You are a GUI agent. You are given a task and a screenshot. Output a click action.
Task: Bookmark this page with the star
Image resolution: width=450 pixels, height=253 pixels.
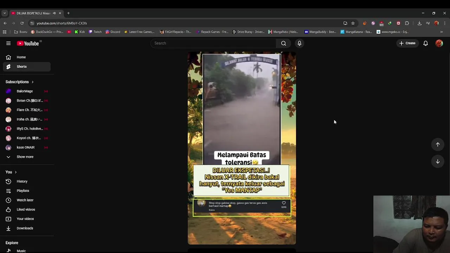[x=353, y=23]
